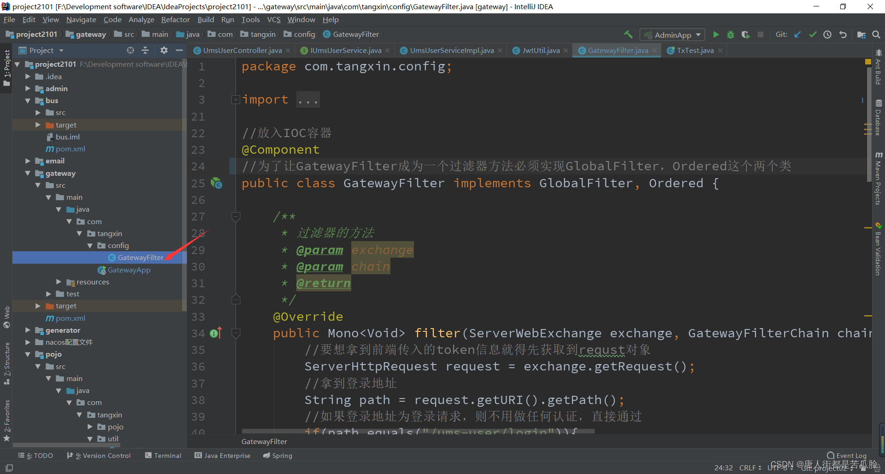Update project from Git arrow icon
Screen dimensions: 885x474
[797, 35]
